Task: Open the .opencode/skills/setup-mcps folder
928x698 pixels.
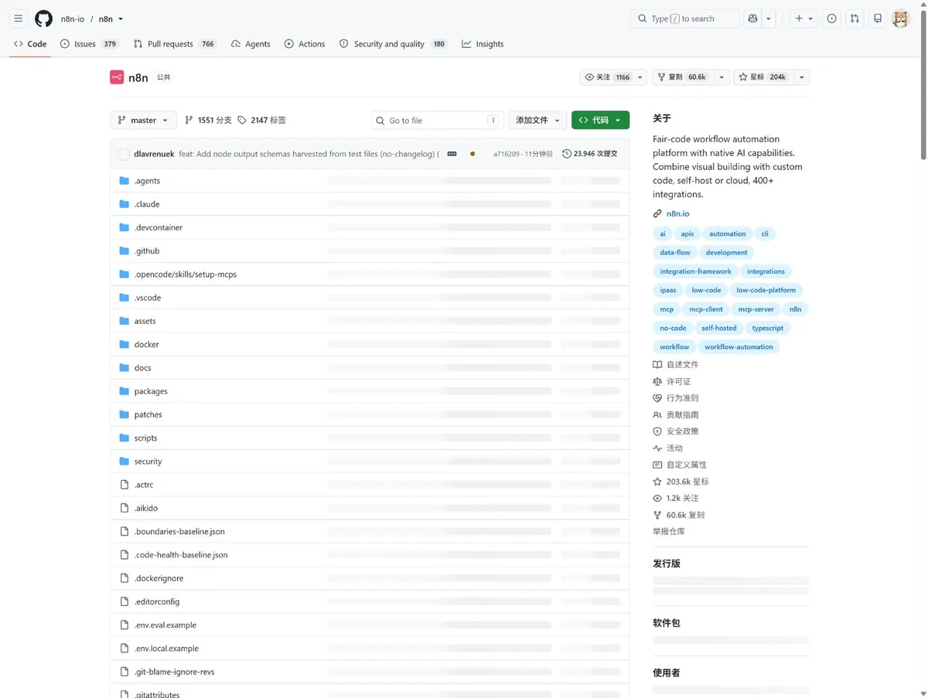Action: 186,274
